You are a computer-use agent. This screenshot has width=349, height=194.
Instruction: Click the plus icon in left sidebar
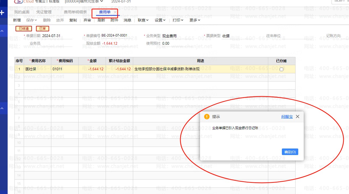[x=2, y=13]
